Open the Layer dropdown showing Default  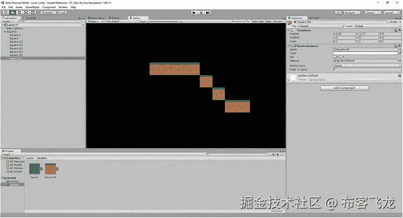tap(378, 26)
